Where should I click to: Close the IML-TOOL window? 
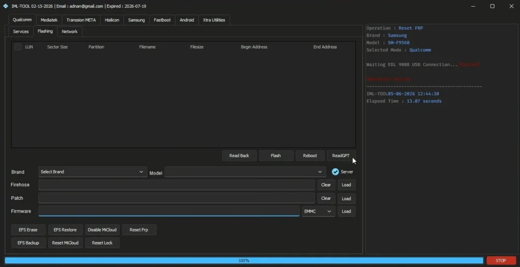tap(511, 6)
